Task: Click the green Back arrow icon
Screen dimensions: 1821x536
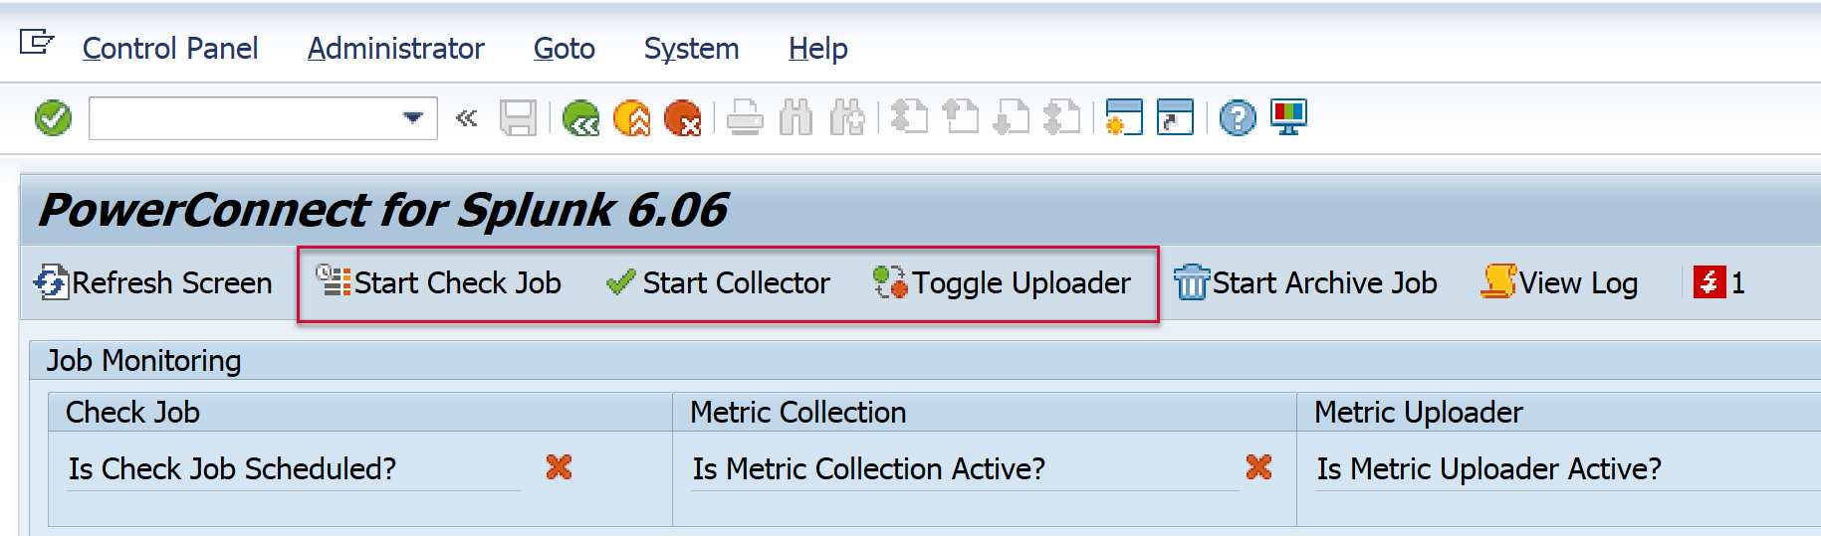Action: [580, 118]
